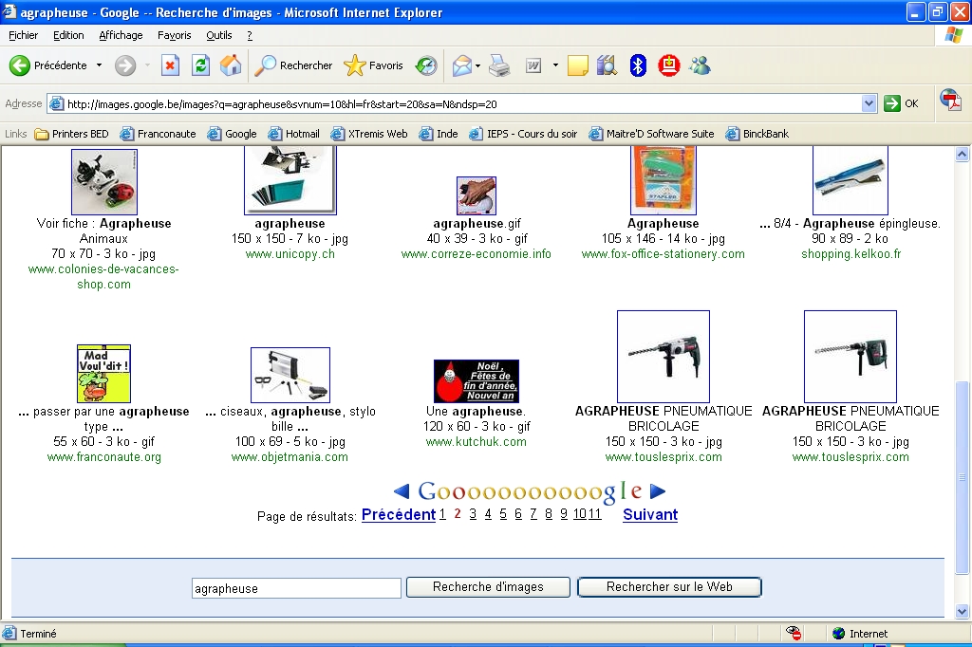Open the Edition menu
The image size is (972, 647).
pos(68,35)
